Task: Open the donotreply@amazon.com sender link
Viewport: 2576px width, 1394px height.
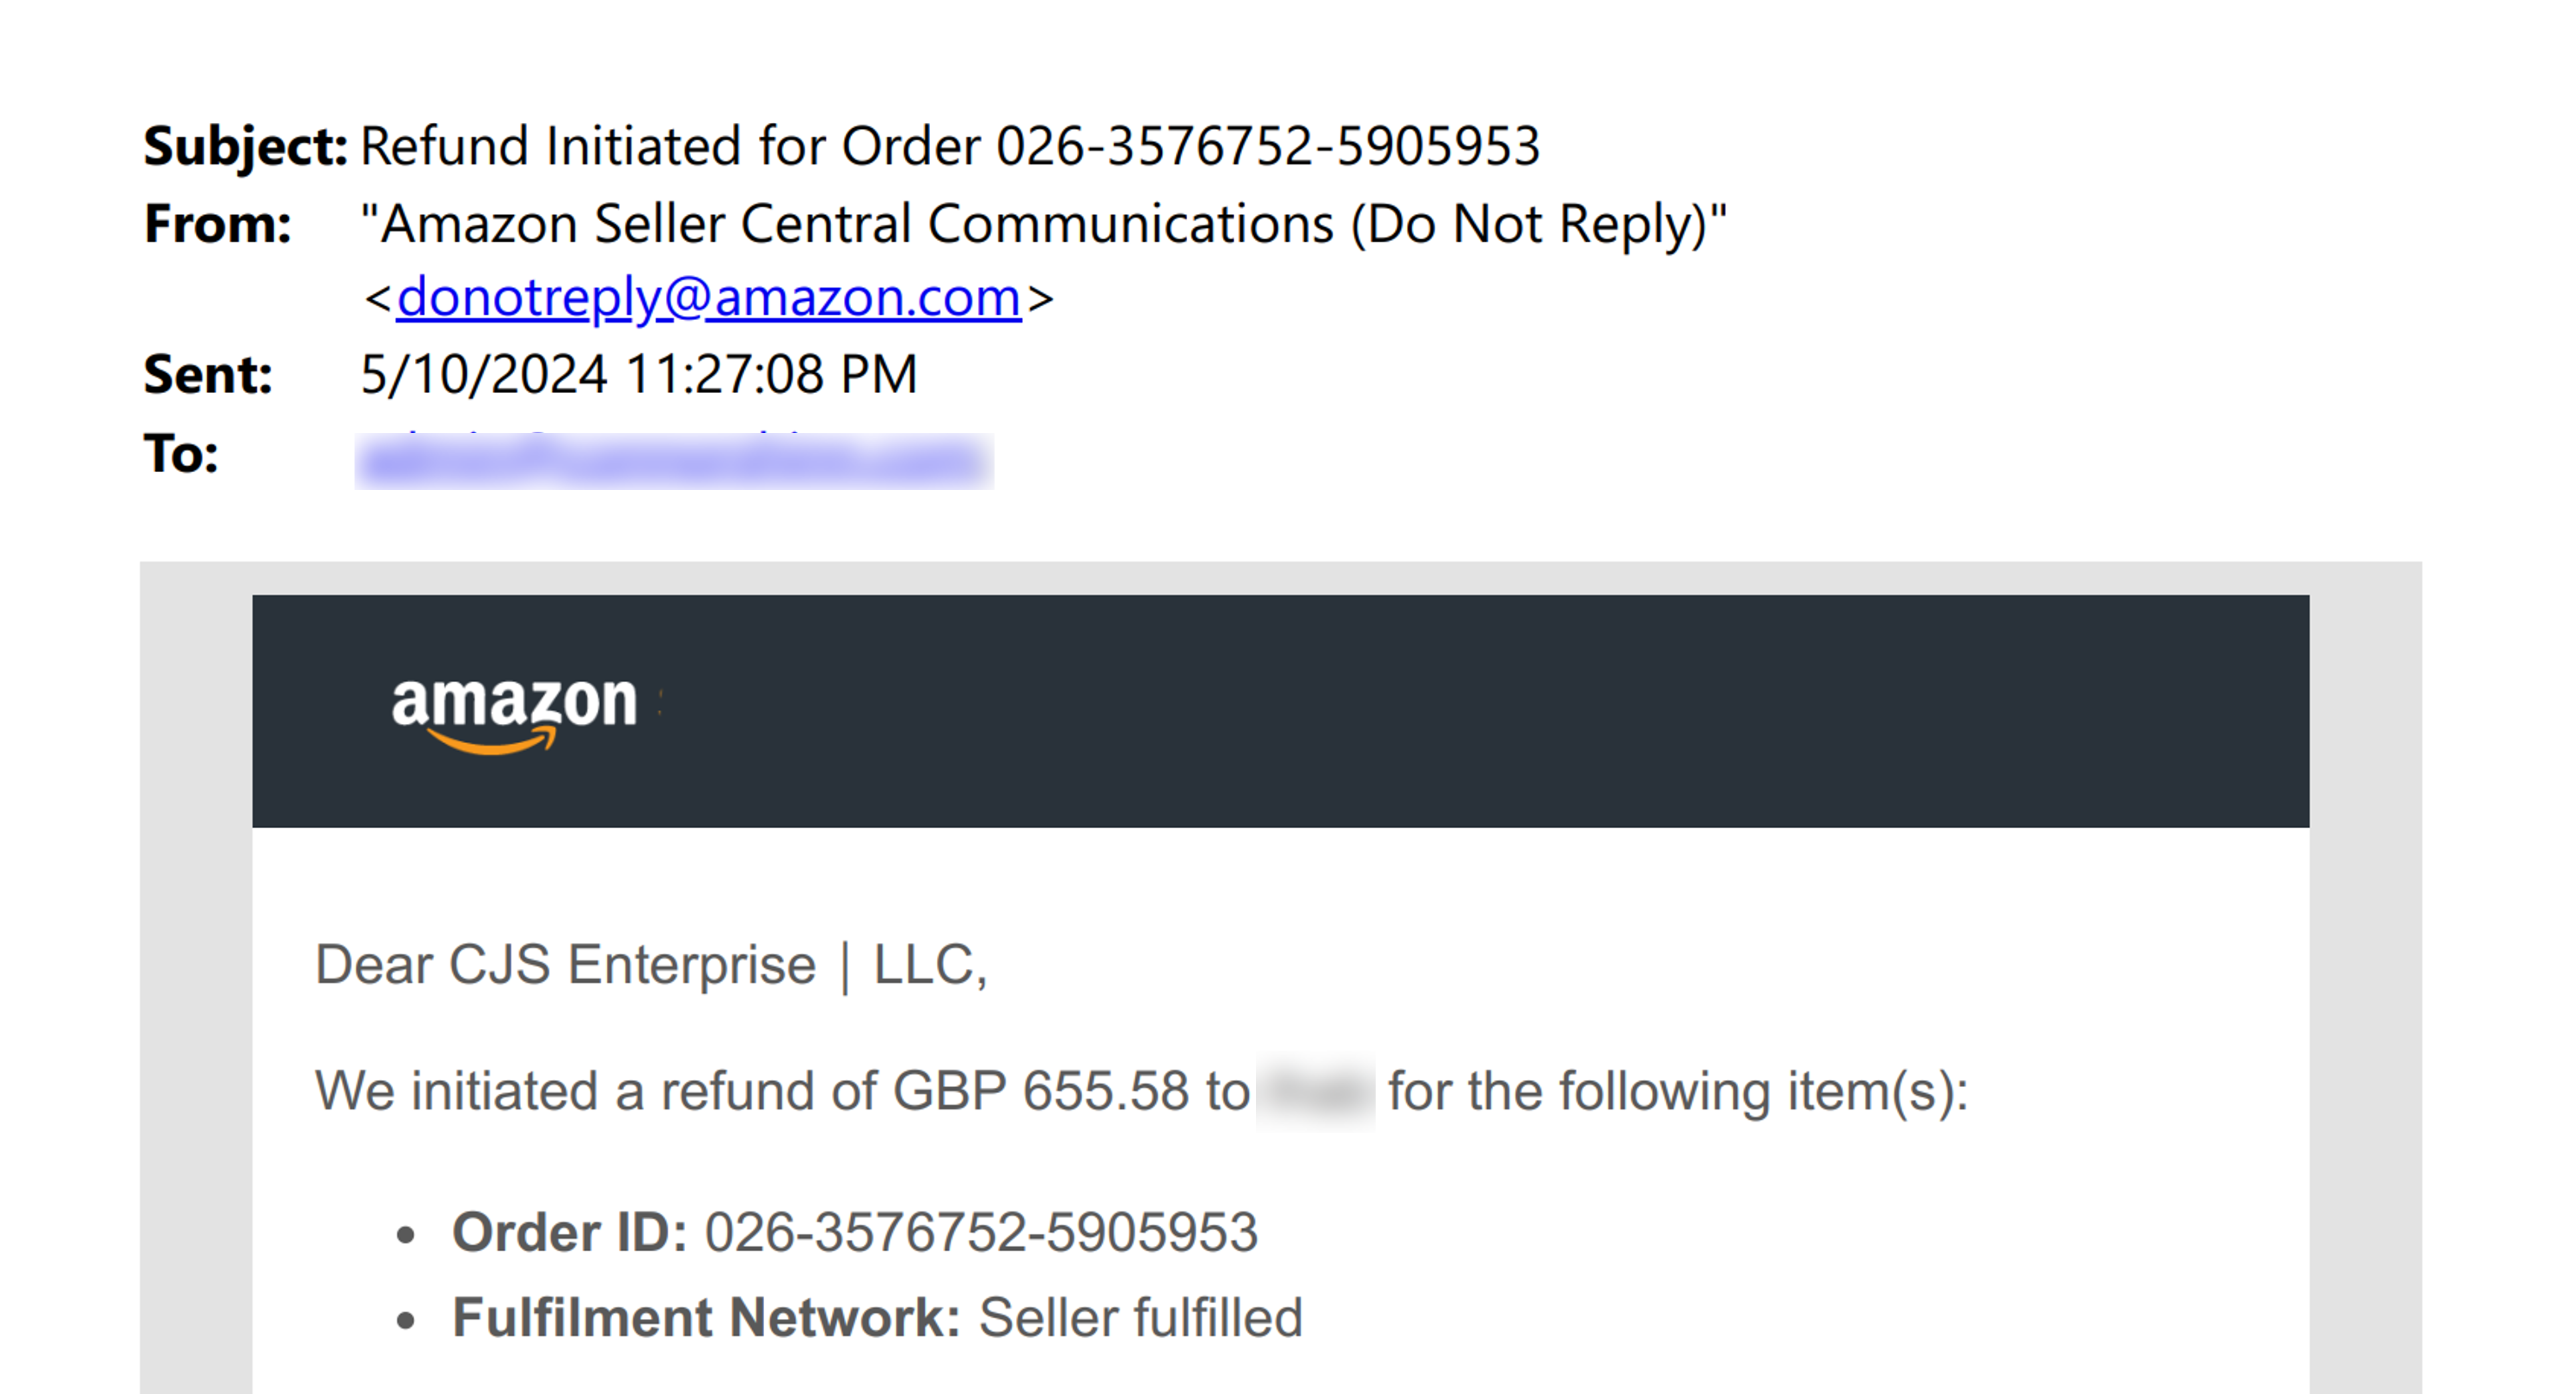Action: [x=709, y=298]
